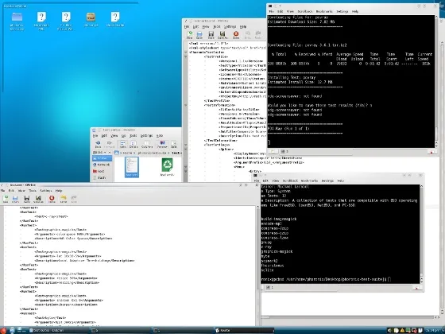This screenshot has height=334, width=445.
Task: Collapse the TestProfile XML fold marker
Action: 186,56
